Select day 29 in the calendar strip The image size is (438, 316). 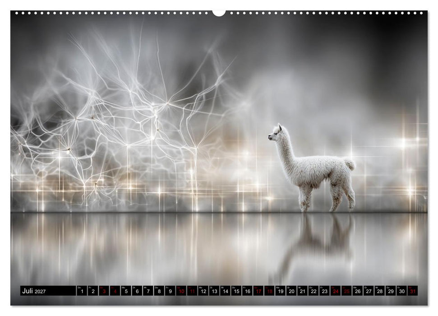click(391, 291)
